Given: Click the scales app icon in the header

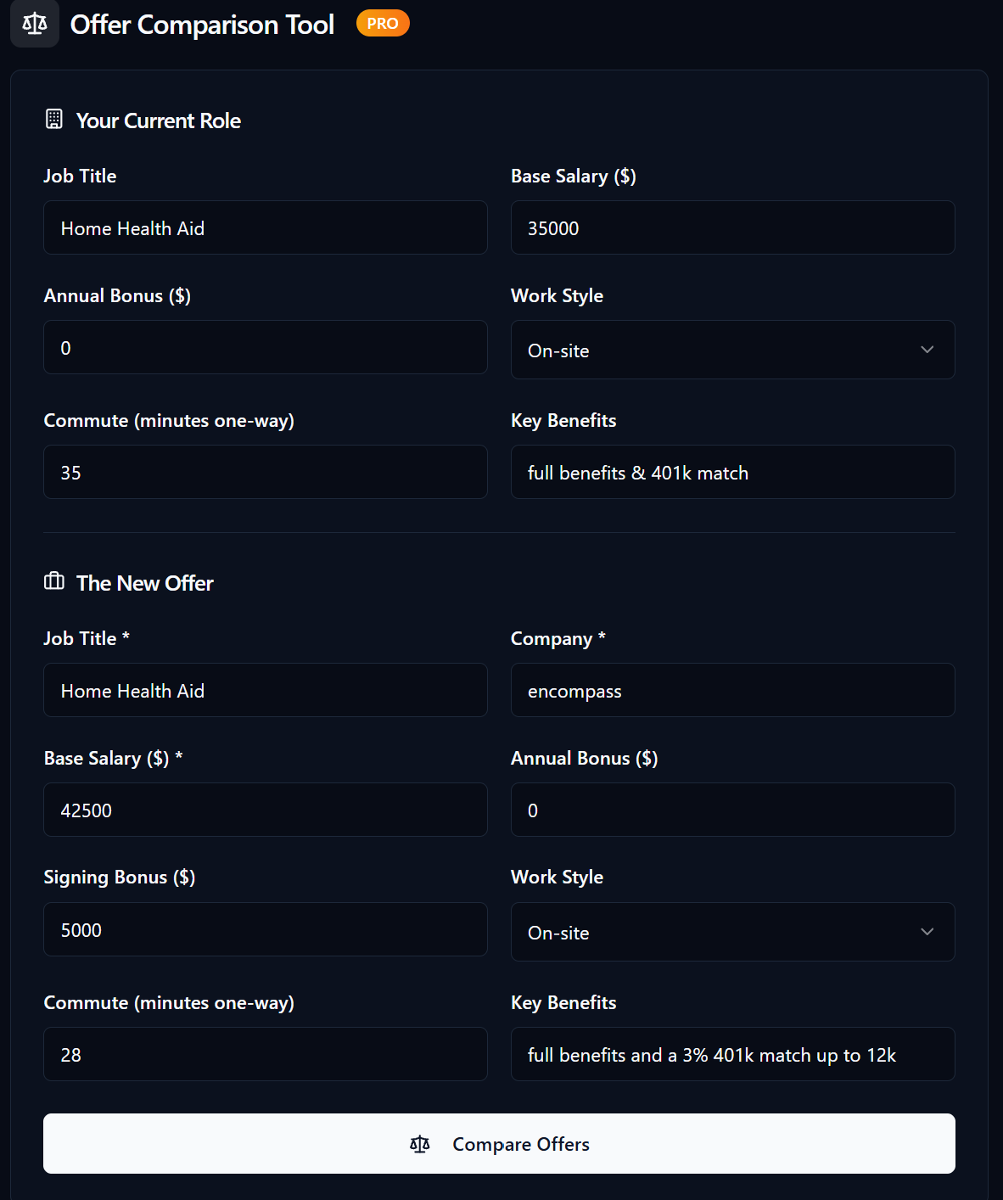Looking at the screenshot, I should tap(34, 24).
